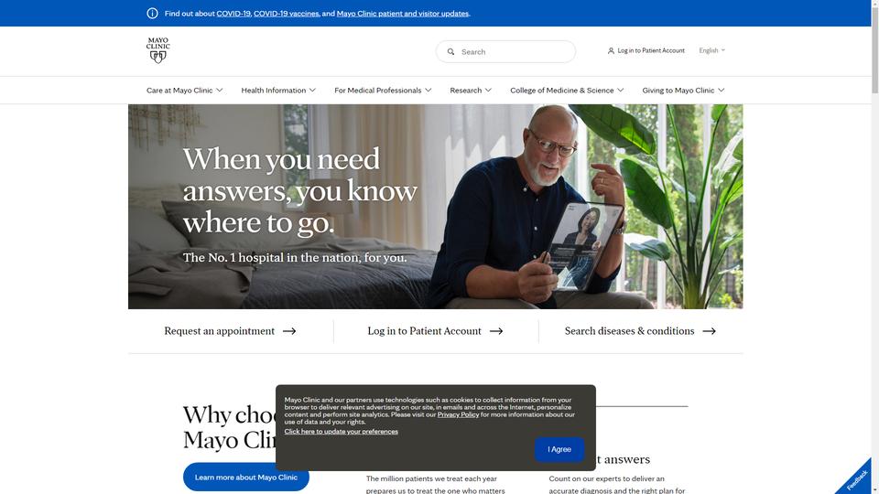Open the Privacy Policy link
Viewport: 879px width, 494px height.
[458, 414]
